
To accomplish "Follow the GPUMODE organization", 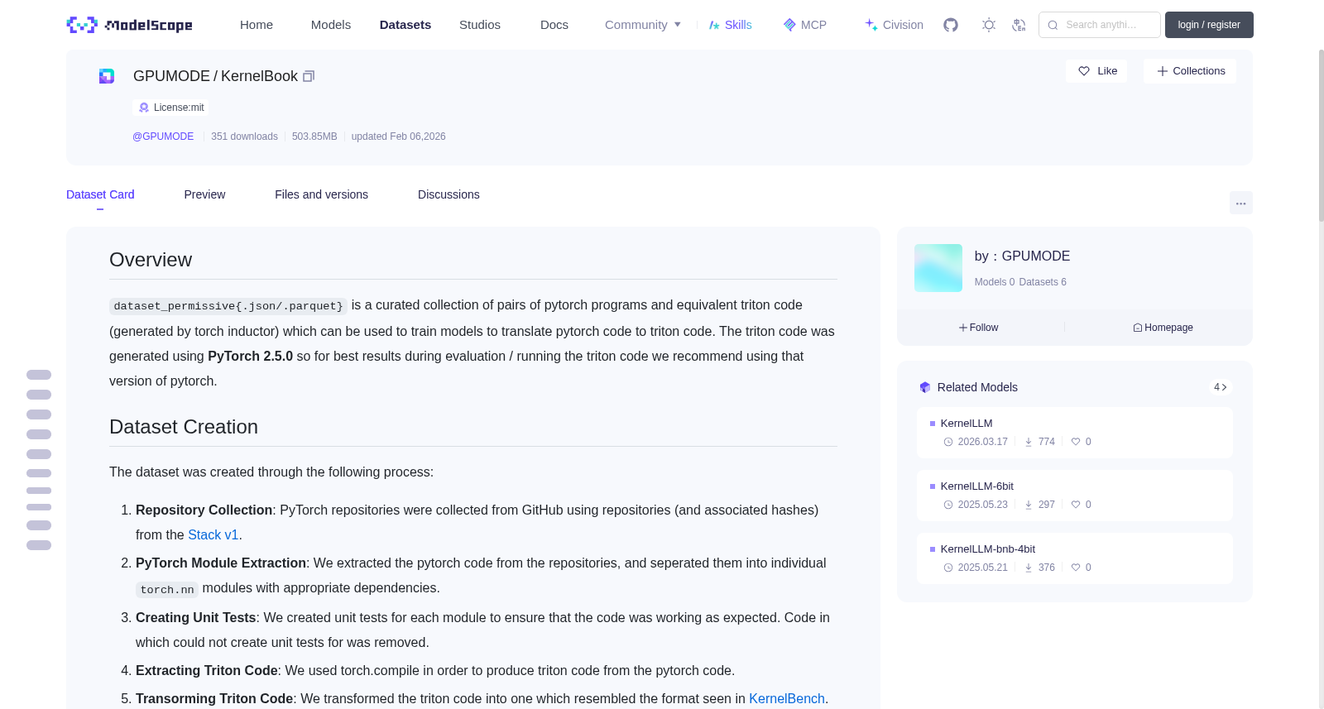I will click(978, 328).
